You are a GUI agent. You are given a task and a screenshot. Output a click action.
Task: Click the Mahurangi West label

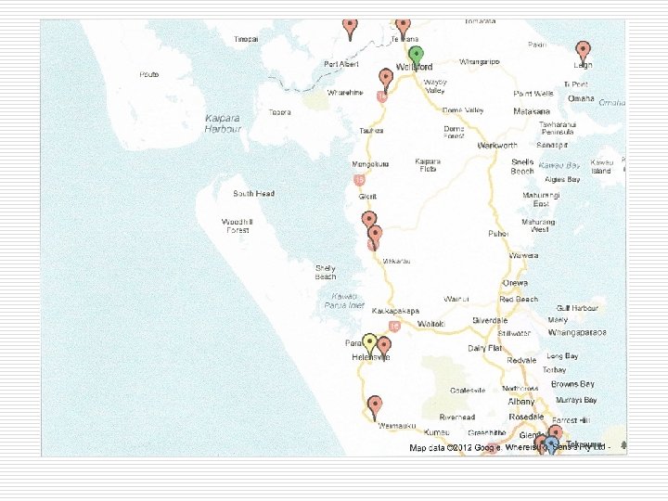click(x=538, y=225)
